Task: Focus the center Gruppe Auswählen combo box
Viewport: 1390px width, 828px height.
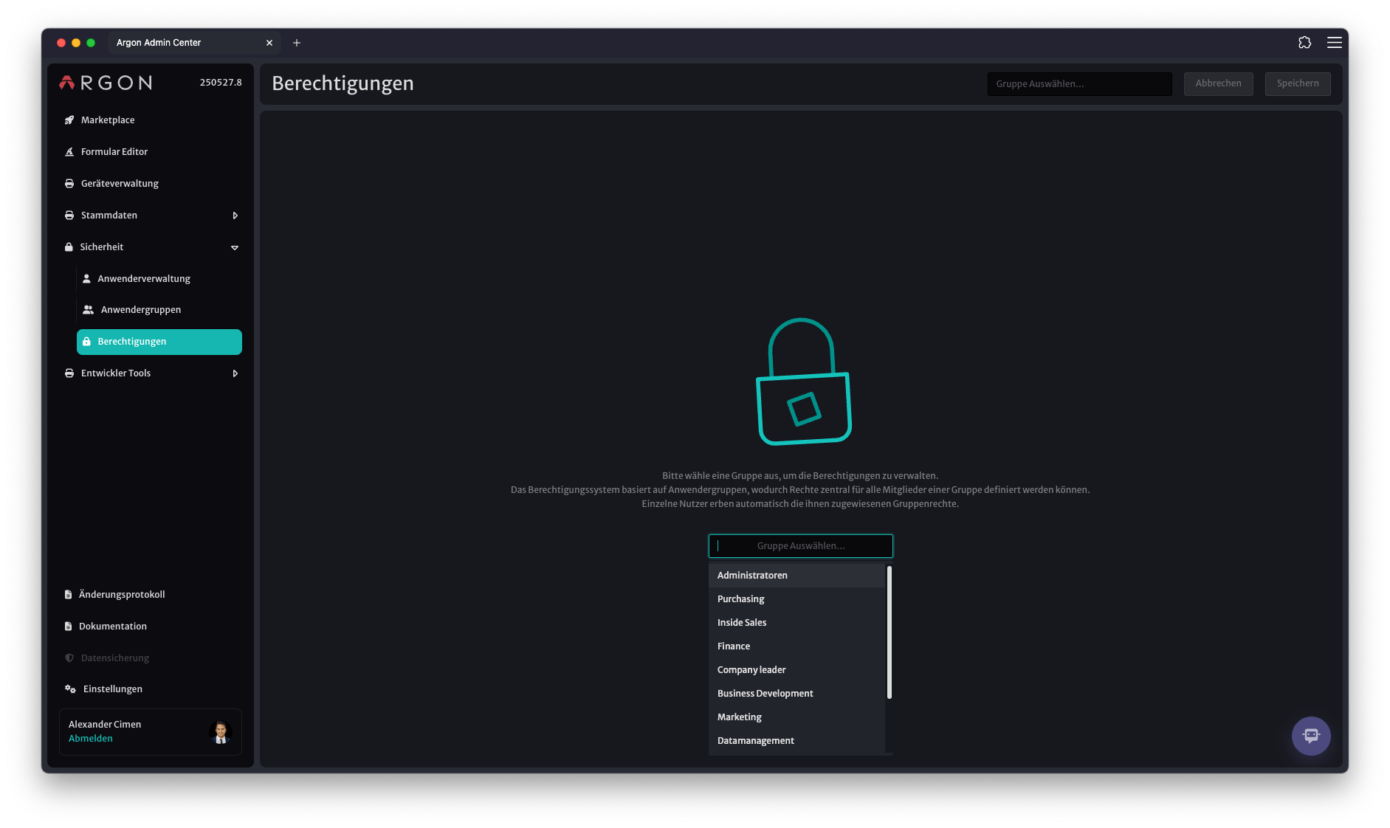Action: point(800,546)
